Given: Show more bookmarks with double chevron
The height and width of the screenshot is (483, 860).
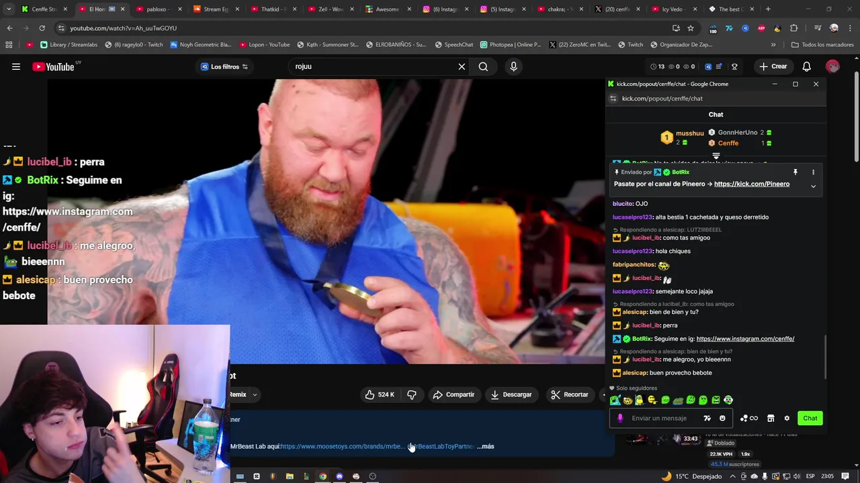Looking at the screenshot, I should pos(773,45).
